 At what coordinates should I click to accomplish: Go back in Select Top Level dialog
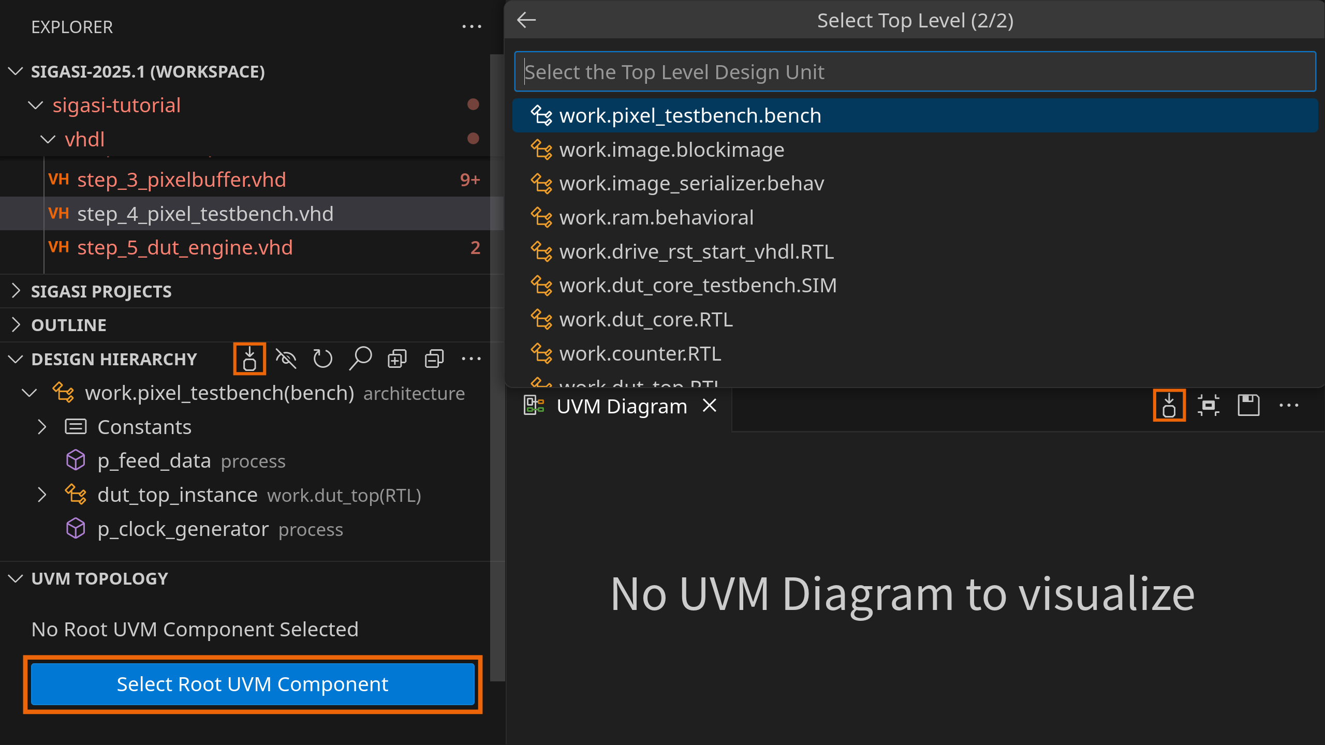[526, 20]
